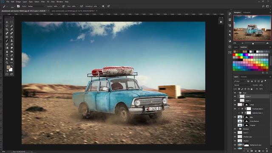Click the layer style fx icon

pyautogui.click(x=248, y=151)
